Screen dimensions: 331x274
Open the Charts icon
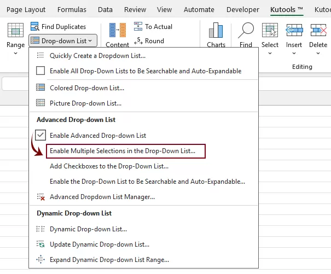[216, 30]
